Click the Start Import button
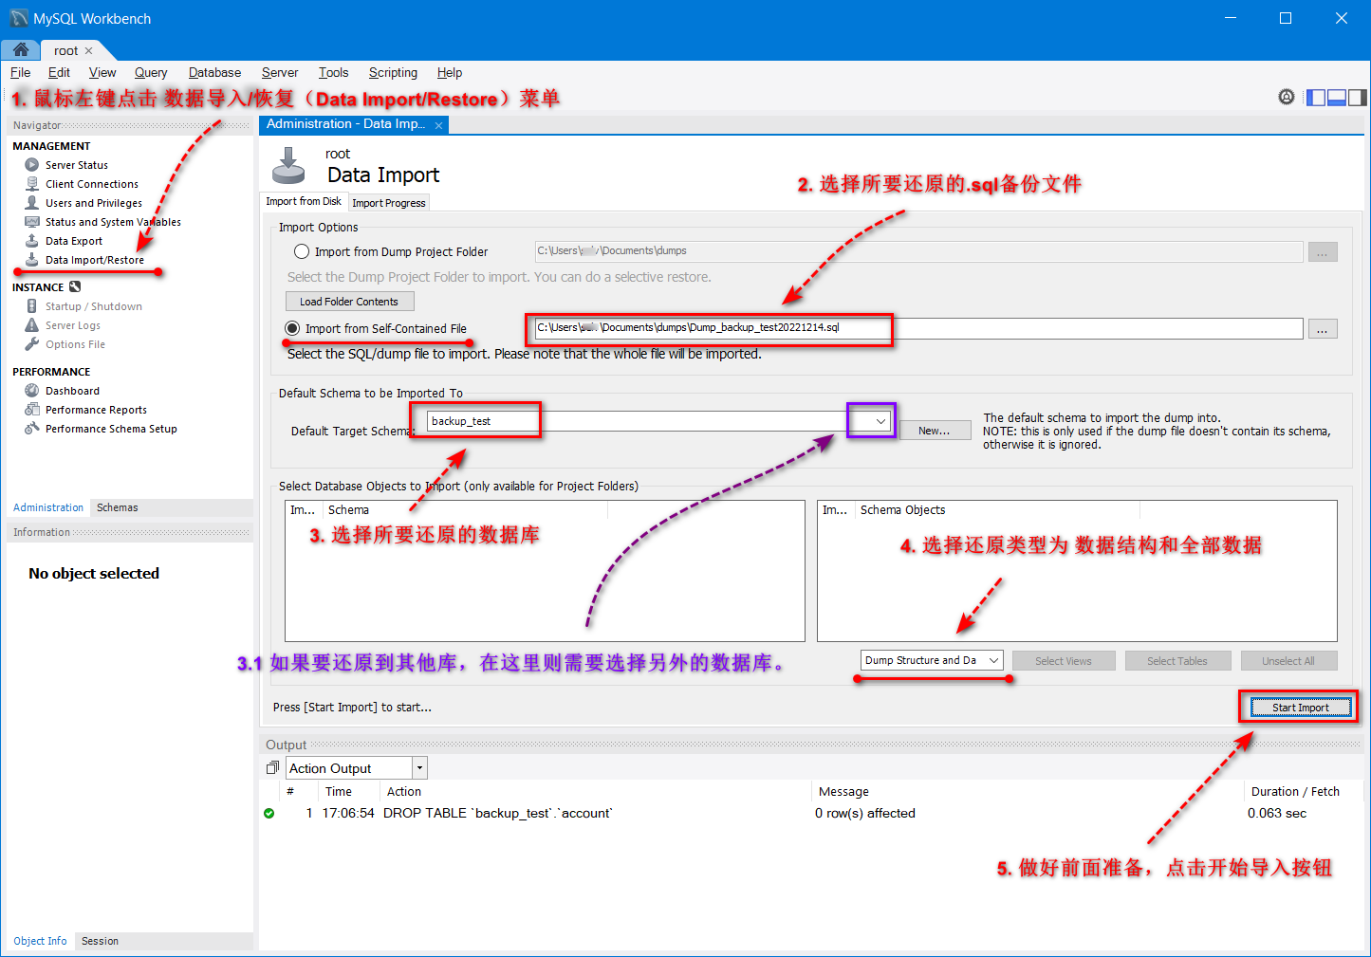The image size is (1371, 957). 1300,708
